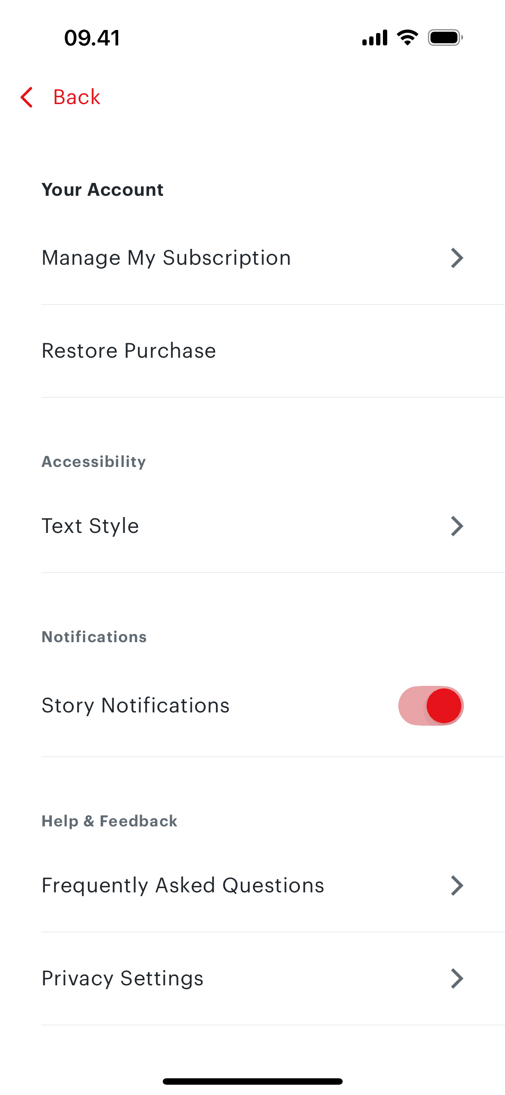Viewport: 505px width, 1095px height.
Task: Tap the Wi-Fi status icon
Action: (x=407, y=38)
